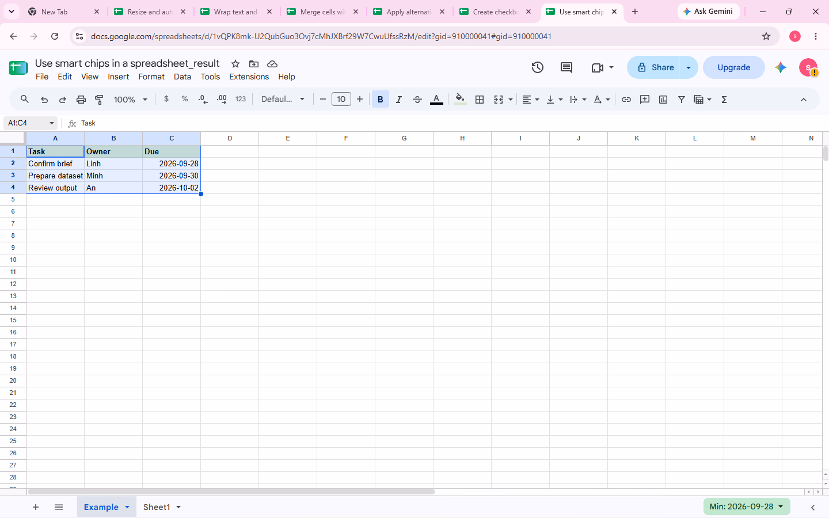Click the Share button

point(653,67)
